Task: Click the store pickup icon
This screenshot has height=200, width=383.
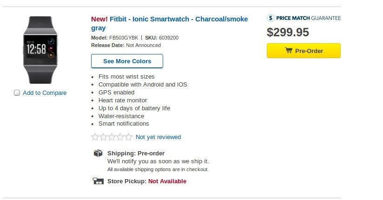Action: click(98, 181)
